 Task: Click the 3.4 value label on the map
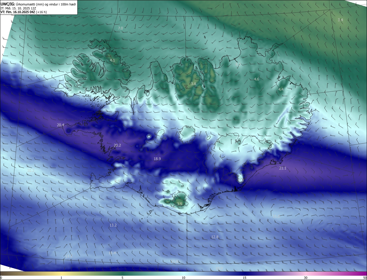(340, 20)
